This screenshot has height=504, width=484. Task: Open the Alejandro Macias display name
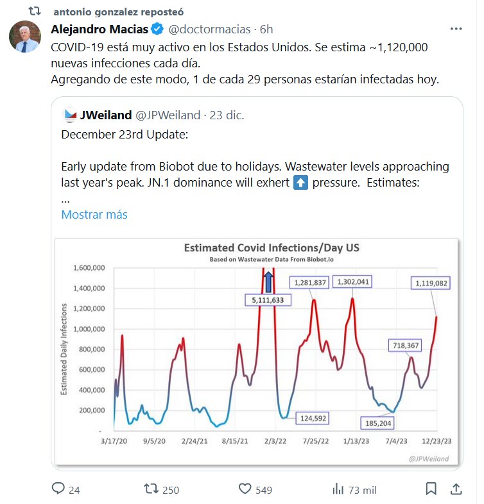(x=99, y=29)
